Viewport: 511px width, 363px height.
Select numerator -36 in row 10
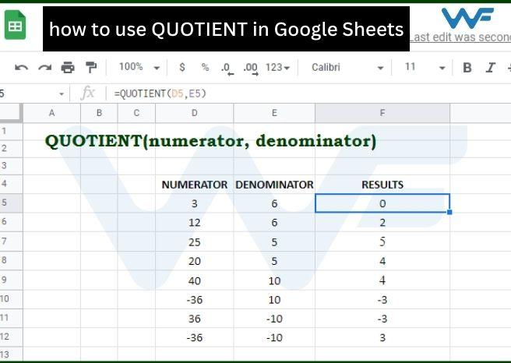click(195, 299)
